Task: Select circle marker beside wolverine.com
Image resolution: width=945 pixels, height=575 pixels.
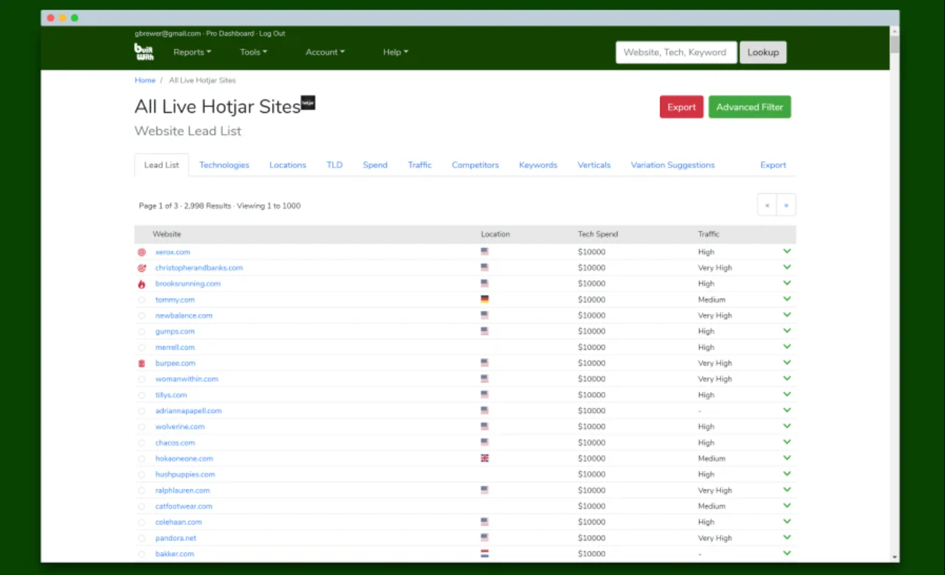Action: point(142,427)
